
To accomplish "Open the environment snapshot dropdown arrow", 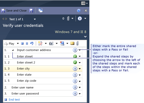I will tap(67, 43).
